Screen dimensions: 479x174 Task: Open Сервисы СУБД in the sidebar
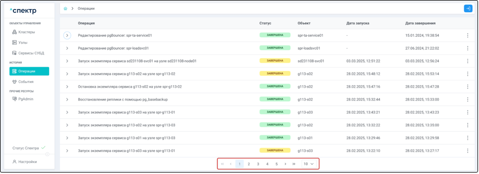[28, 53]
